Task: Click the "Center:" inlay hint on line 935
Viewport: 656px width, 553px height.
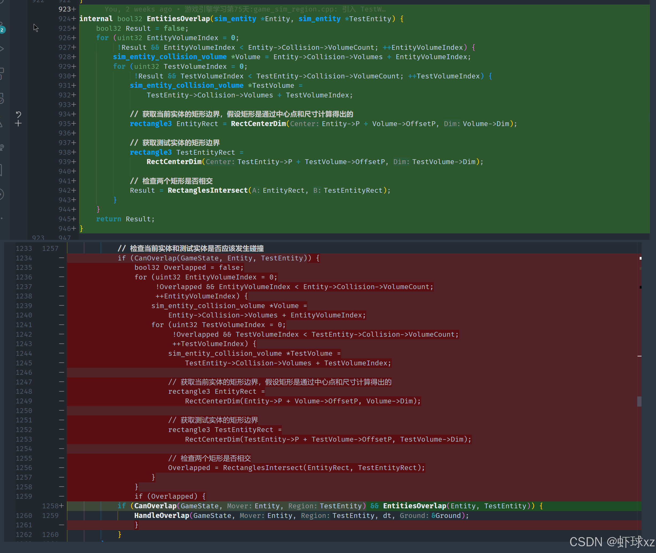Action: 304,124
